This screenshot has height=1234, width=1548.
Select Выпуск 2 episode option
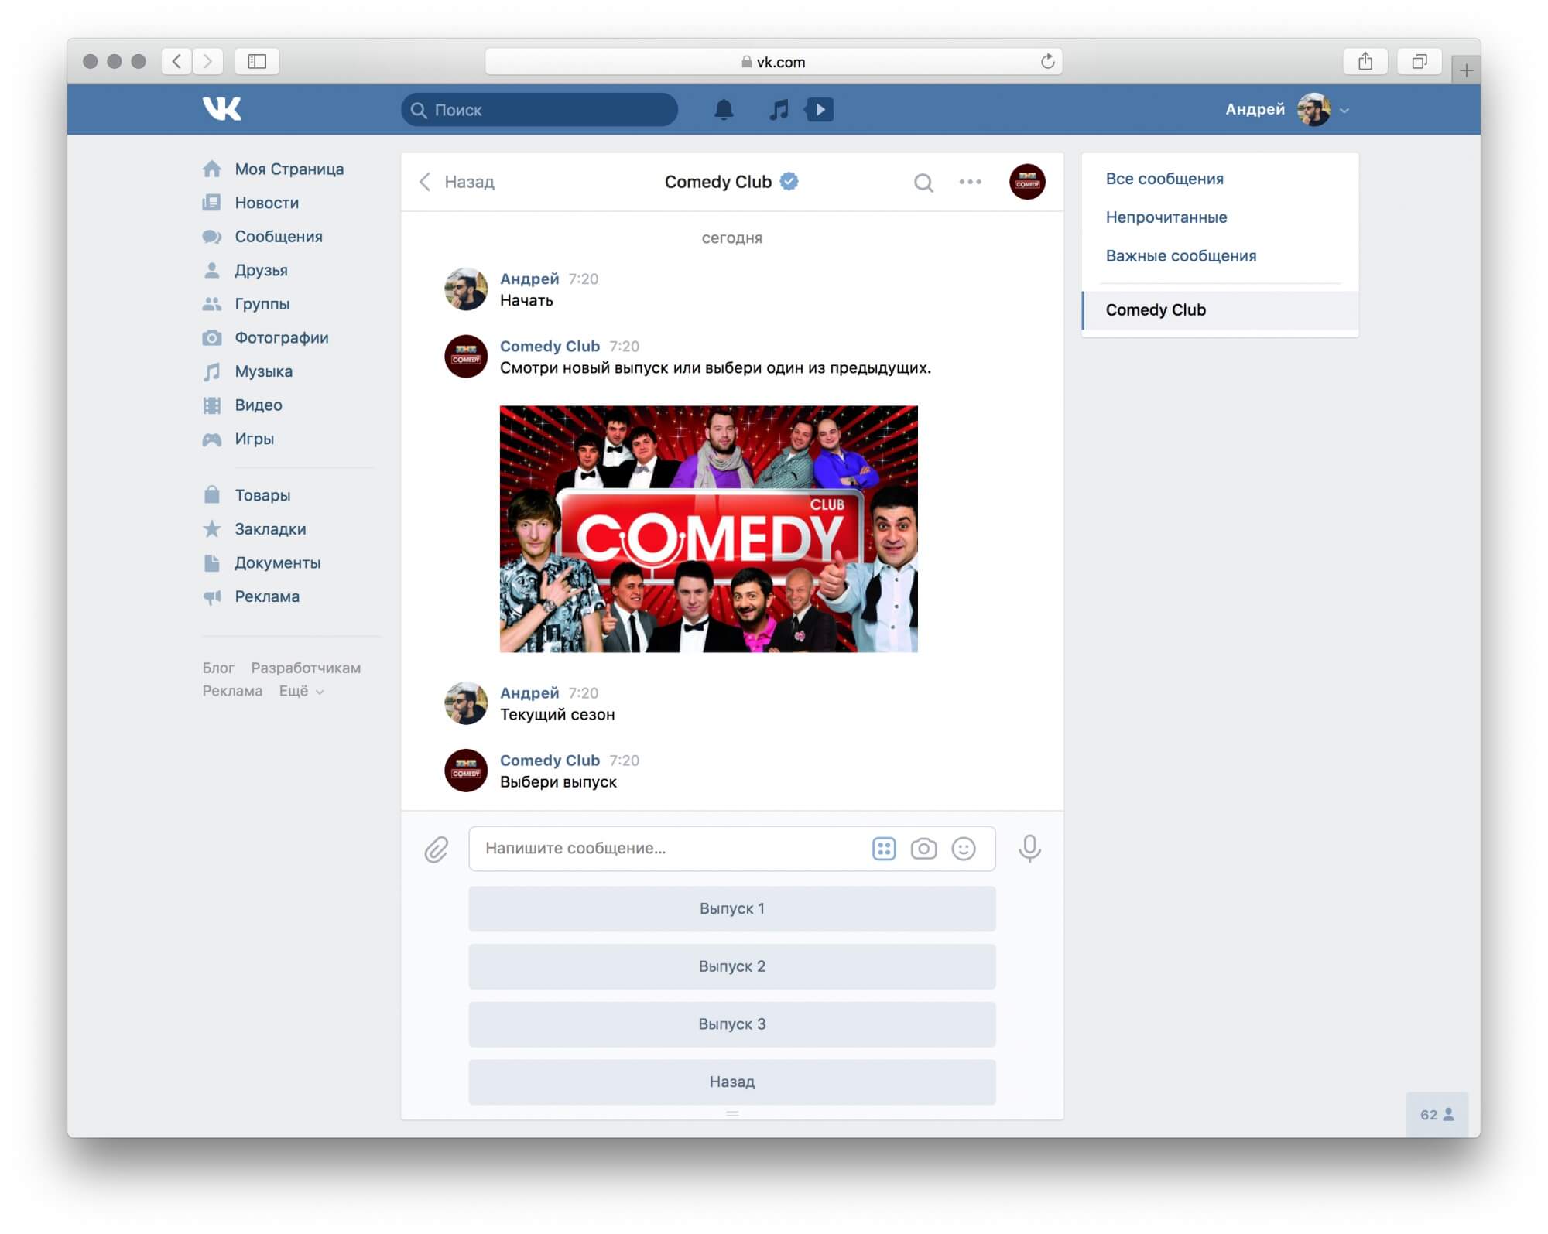pyautogui.click(x=733, y=966)
